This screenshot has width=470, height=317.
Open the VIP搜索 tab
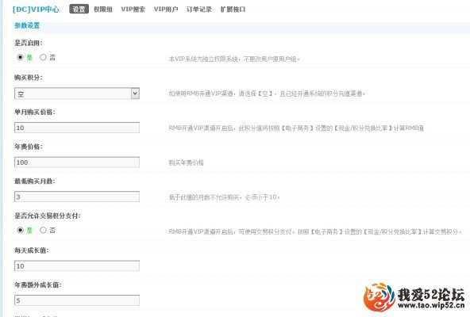point(133,10)
